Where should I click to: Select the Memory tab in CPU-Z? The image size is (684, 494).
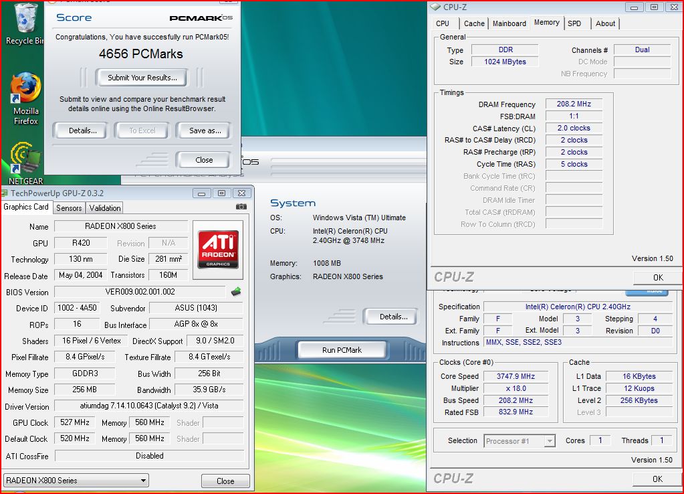pos(546,22)
